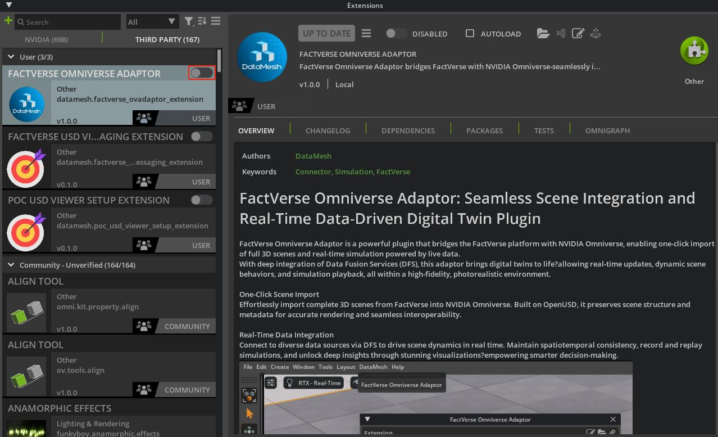Click the UP TO DATE button
This screenshot has width=718, height=437.
click(x=326, y=33)
